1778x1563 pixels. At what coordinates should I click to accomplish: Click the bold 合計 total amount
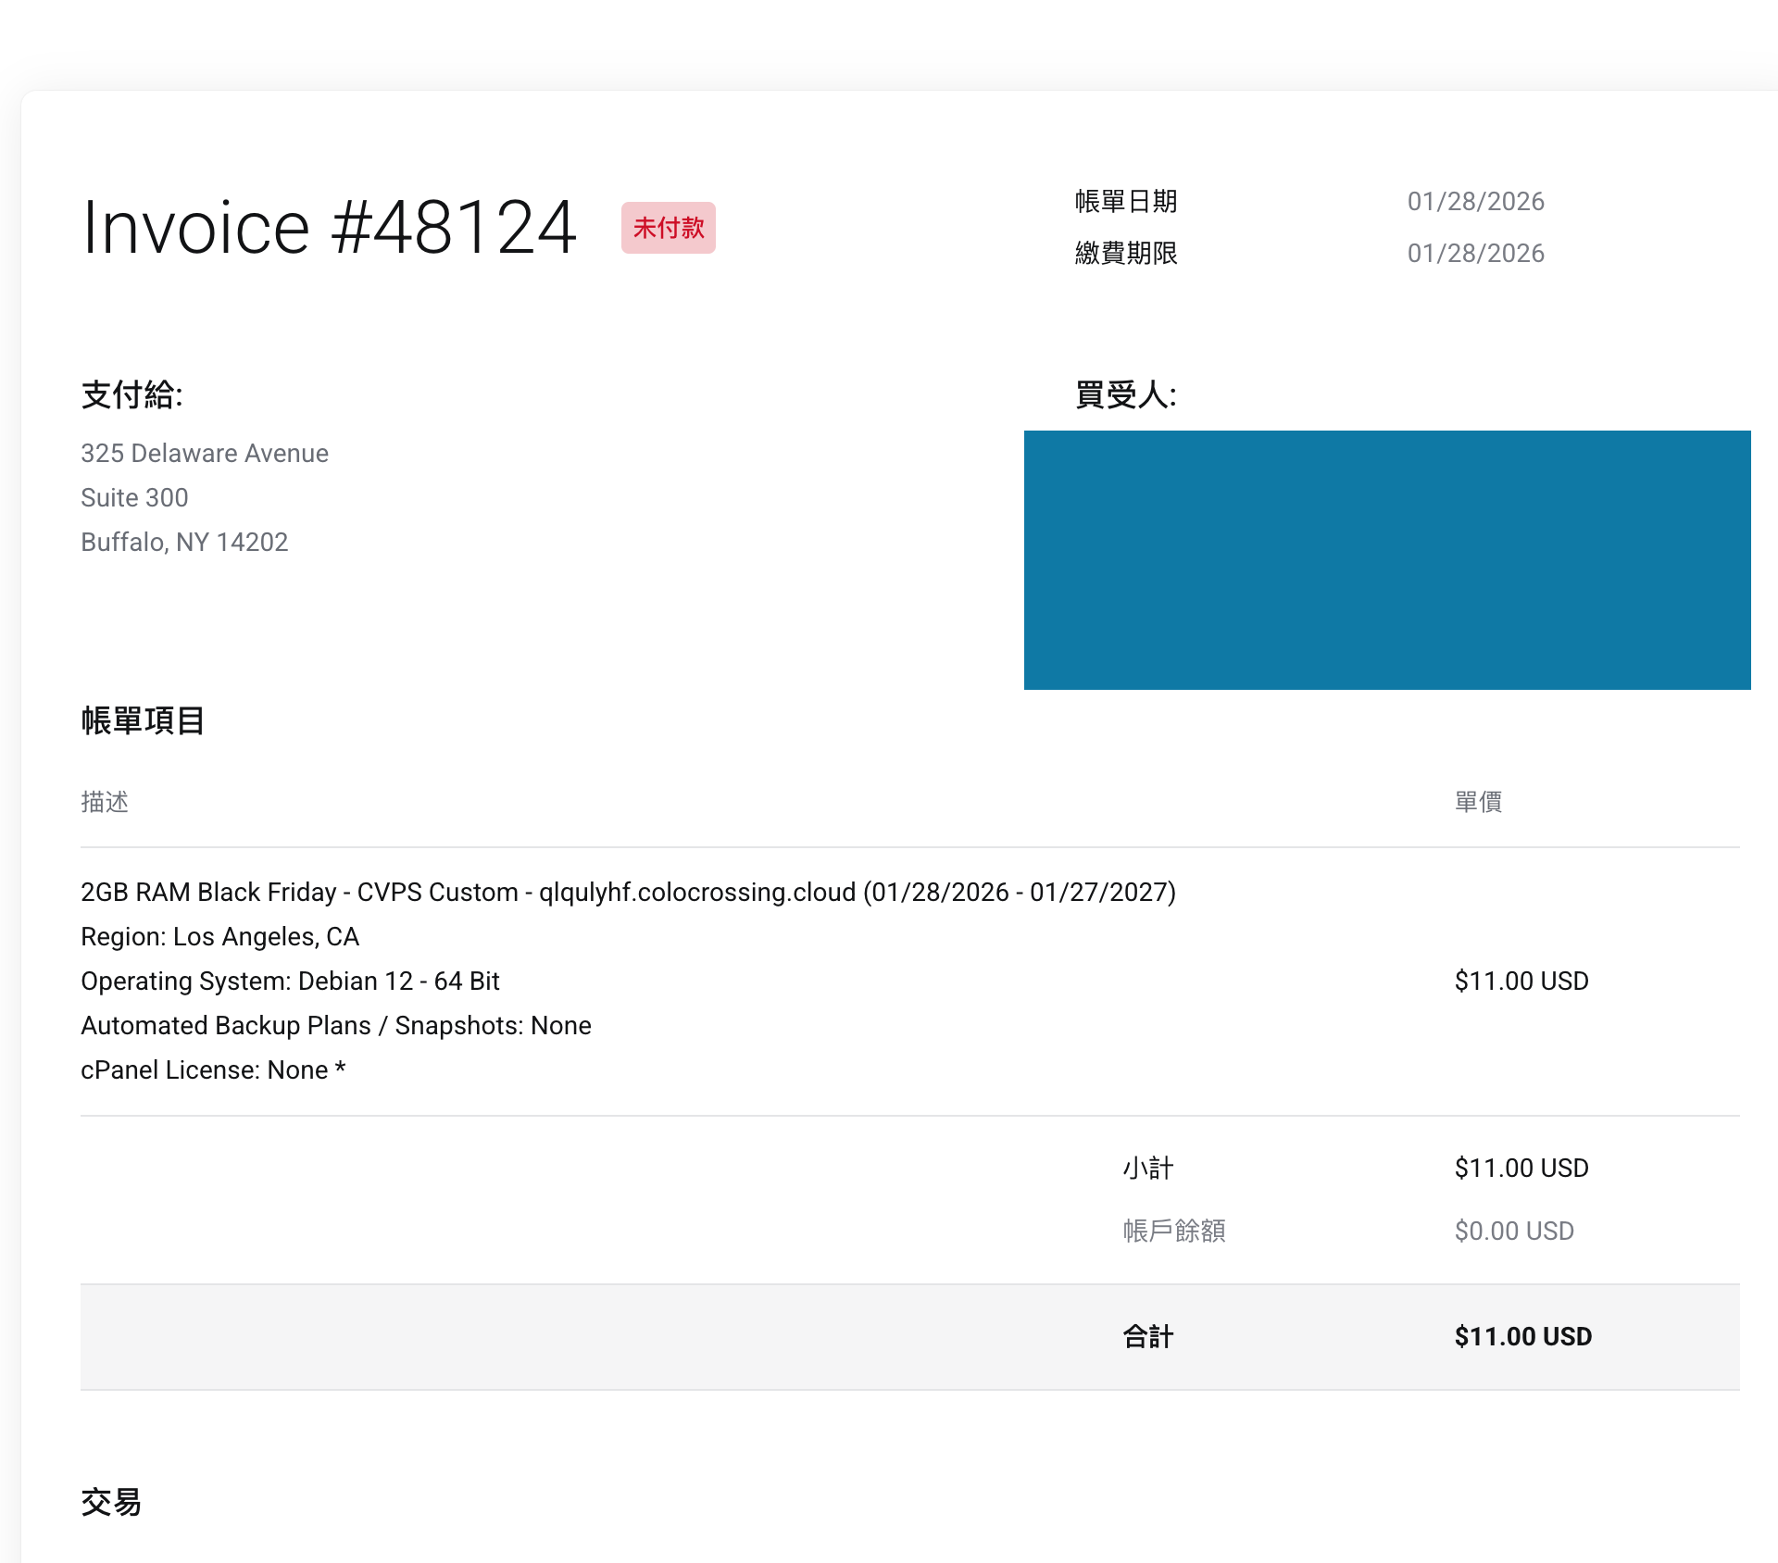click(x=1522, y=1336)
